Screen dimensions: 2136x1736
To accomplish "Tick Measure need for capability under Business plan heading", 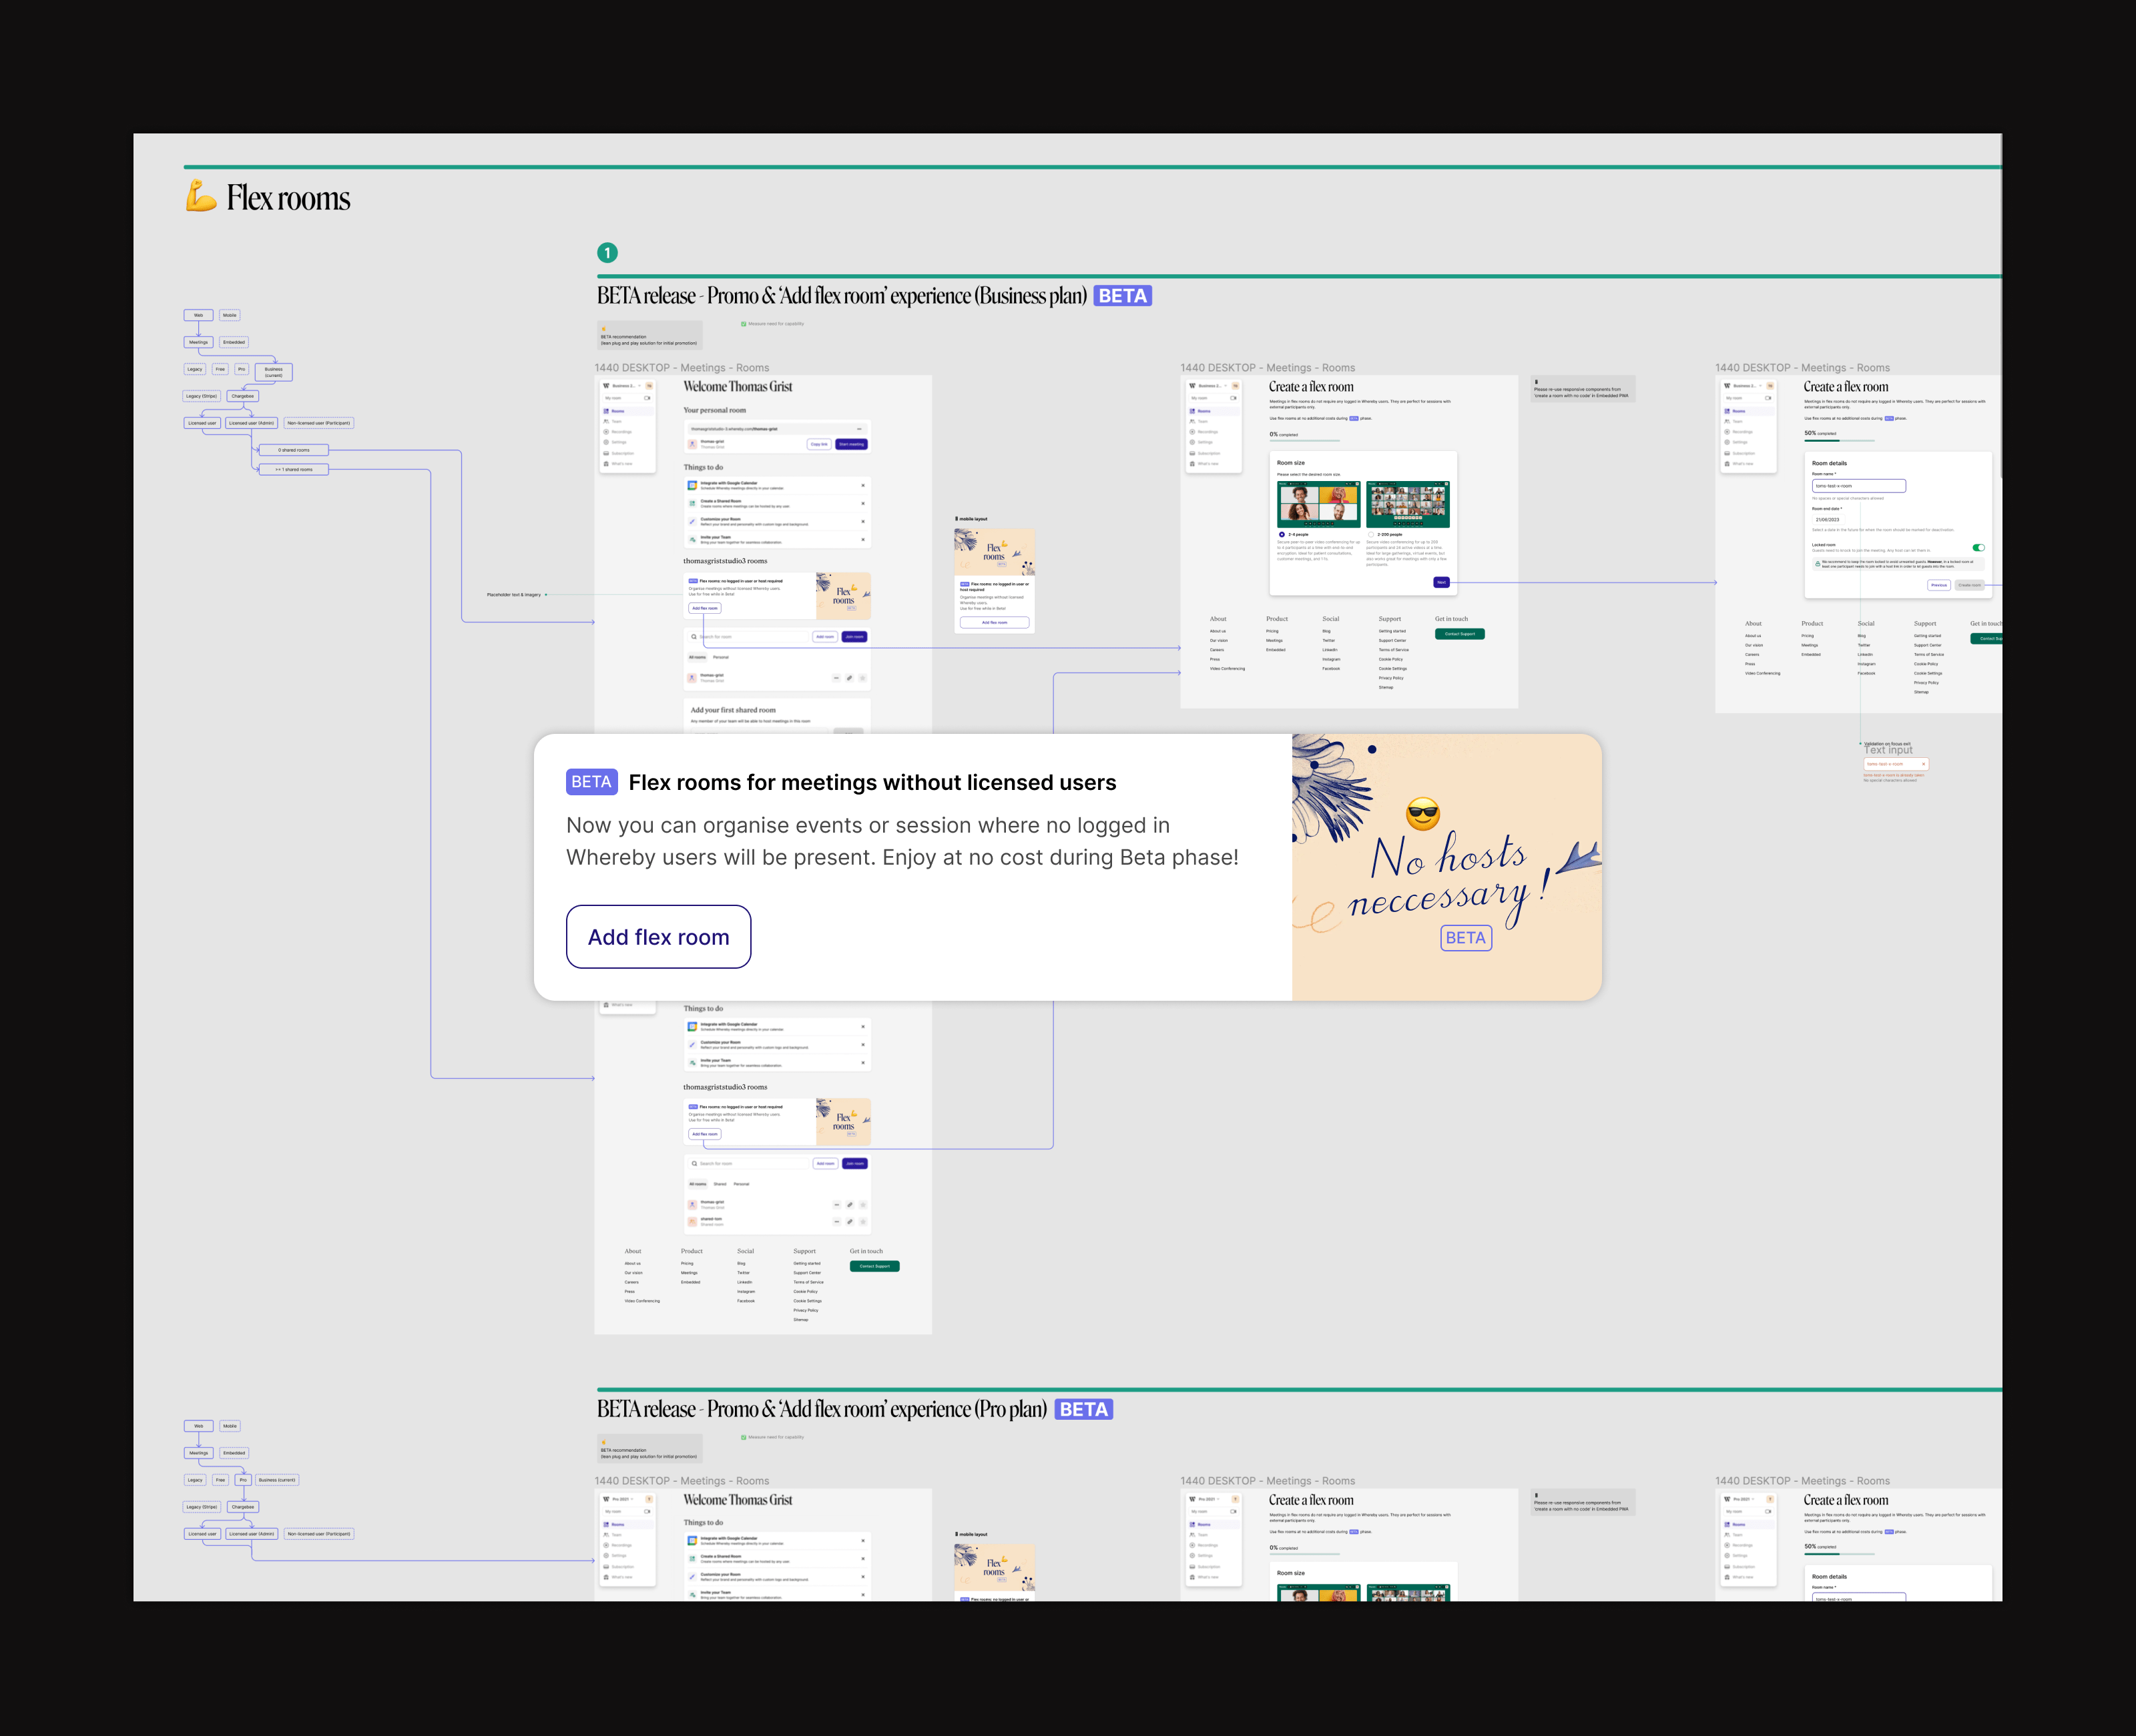I will pyautogui.click(x=744, y=324).
